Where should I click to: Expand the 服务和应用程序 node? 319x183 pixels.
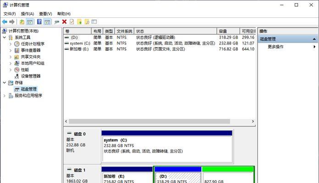pyautogui.click(x=4, y=96)
